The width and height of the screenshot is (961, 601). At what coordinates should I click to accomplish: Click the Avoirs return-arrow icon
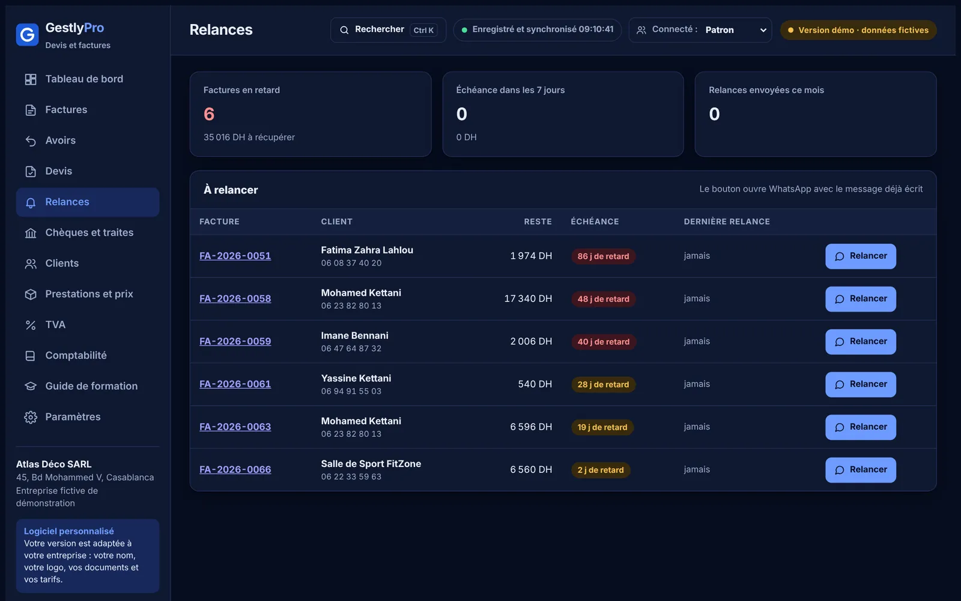point(31,141)
